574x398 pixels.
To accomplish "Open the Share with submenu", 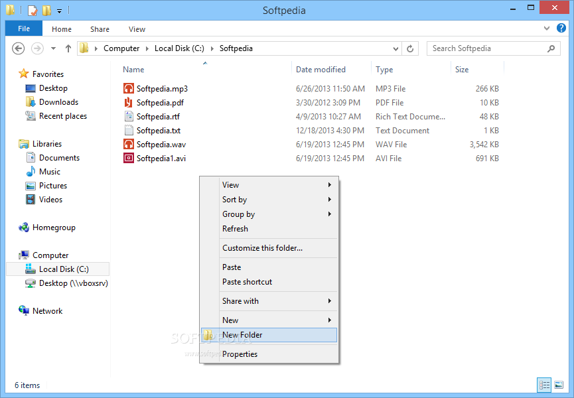I will 269,300.
